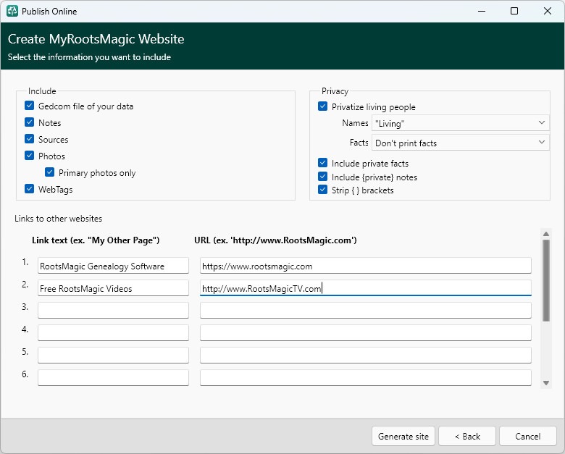Toggle Include {private} notes checkbox
This screenshot has width=565, height=454.
pos(323,177)
